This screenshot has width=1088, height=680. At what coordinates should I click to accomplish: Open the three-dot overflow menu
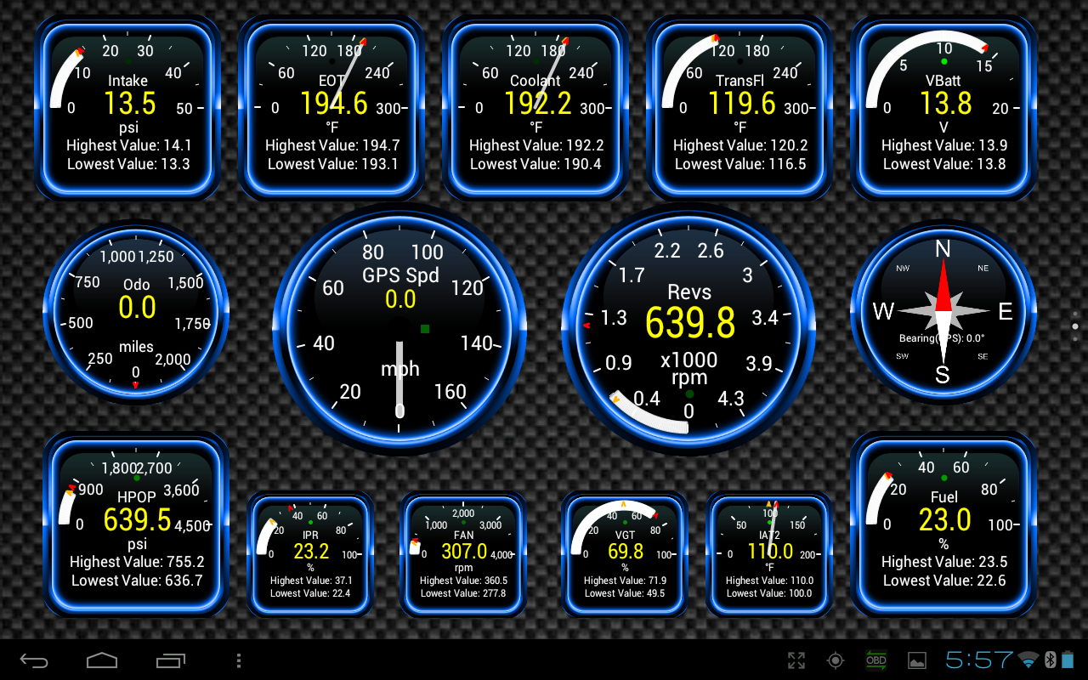pyautogui.click(x=238, y=660)
